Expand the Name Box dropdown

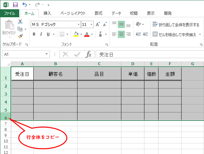click(47, 54)
